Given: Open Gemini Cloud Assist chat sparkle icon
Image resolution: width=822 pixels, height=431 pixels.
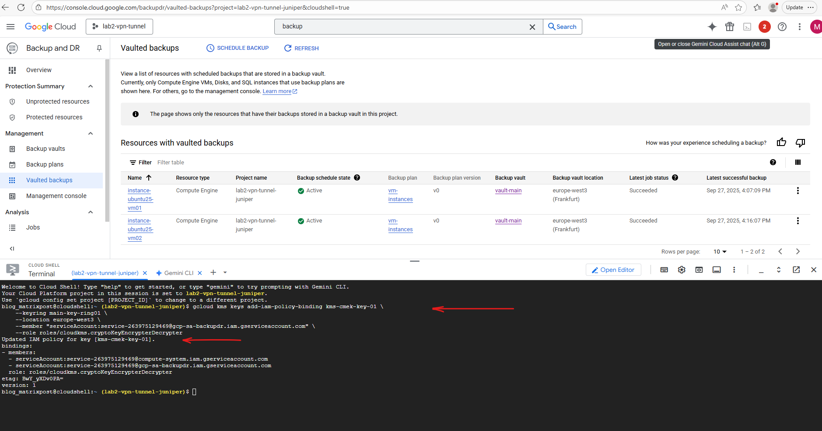Looking at the screenshot, I should 712,27.
